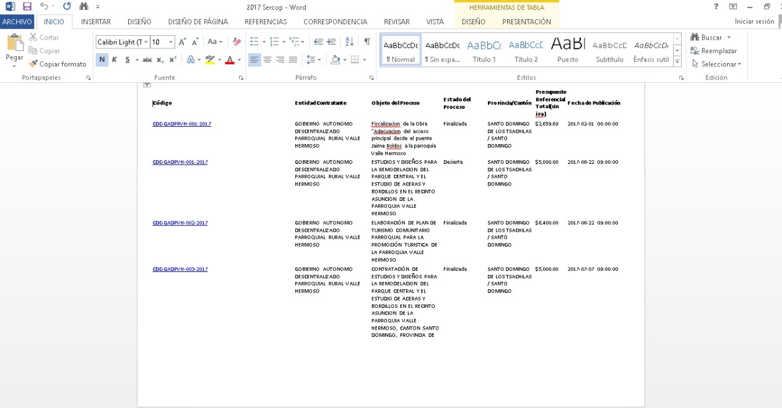Click the justify text alignment icon
Screen dimensions: 782x408
tap(293, 60)
